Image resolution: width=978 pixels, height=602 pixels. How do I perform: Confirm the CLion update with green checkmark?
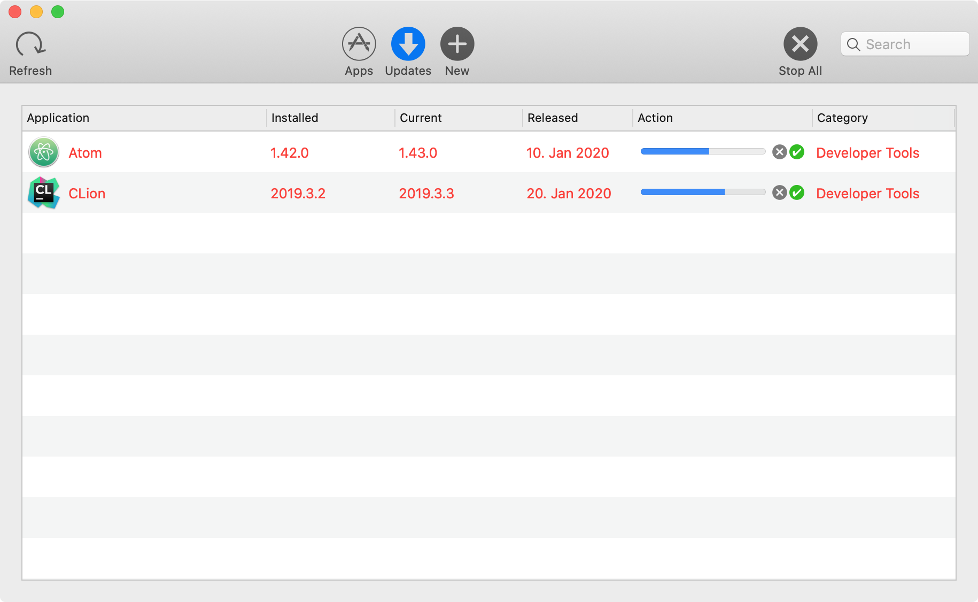click(x=797, y=192)
